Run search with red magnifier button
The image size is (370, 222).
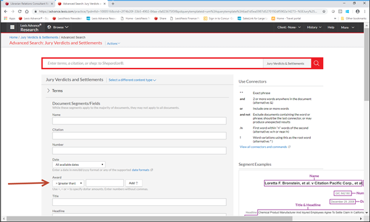click(317, 64)
